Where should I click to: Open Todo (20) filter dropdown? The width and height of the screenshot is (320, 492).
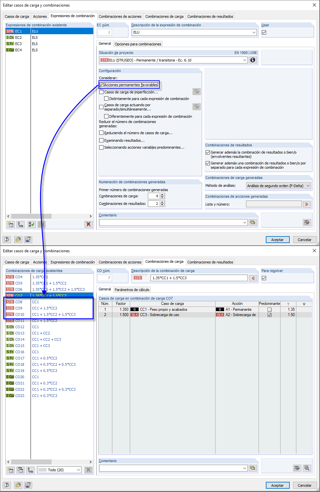coord(79,470)
